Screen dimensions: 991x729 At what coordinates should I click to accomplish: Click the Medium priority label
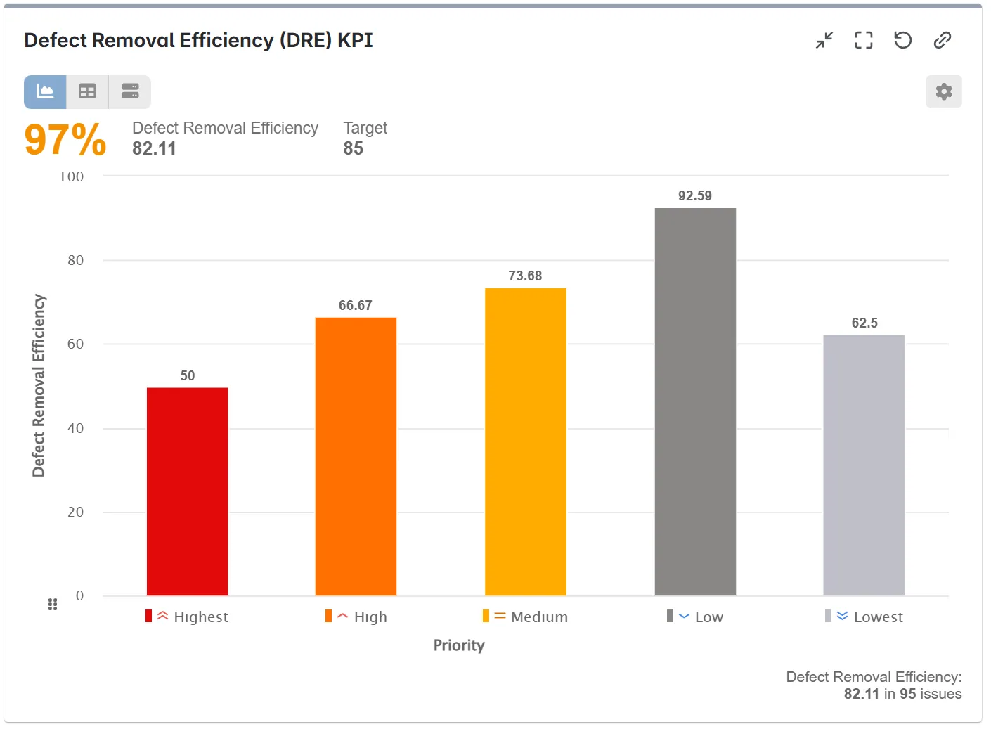point(540,617)
